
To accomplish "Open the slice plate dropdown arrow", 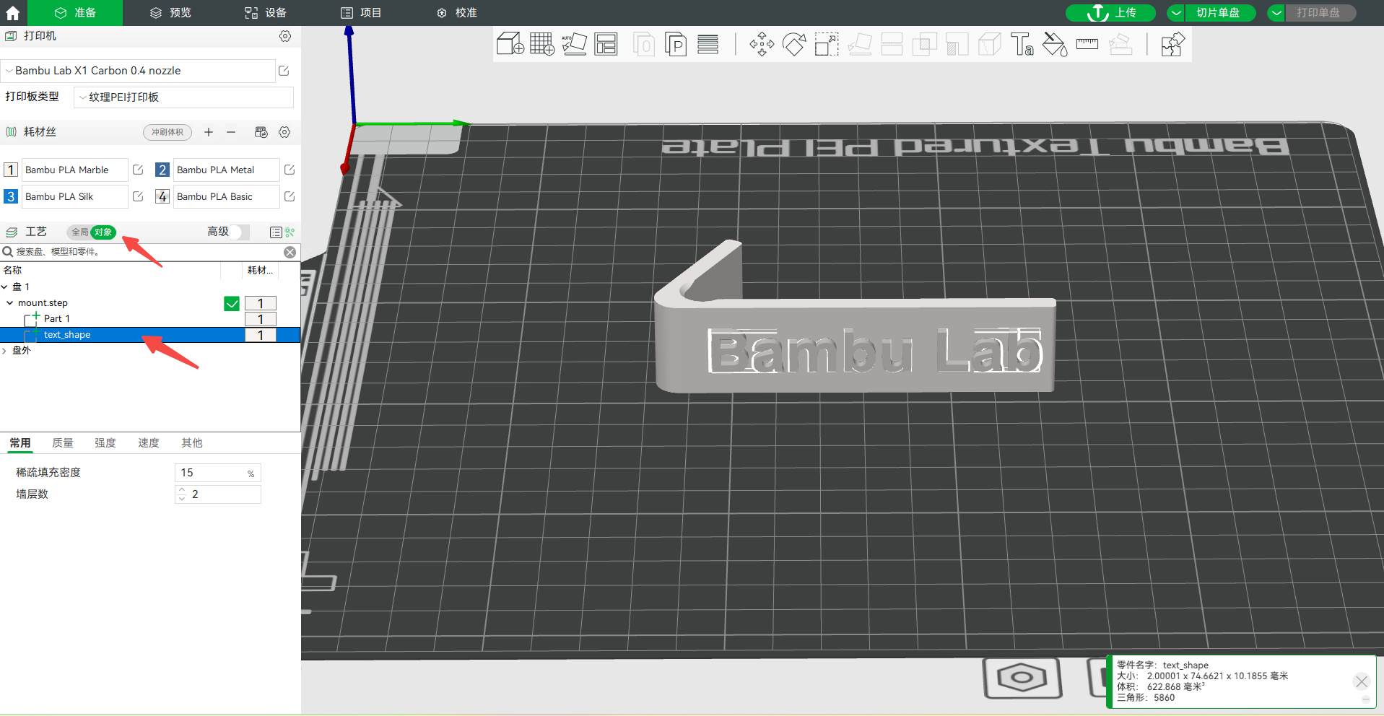I will [x=1176, y=13].
